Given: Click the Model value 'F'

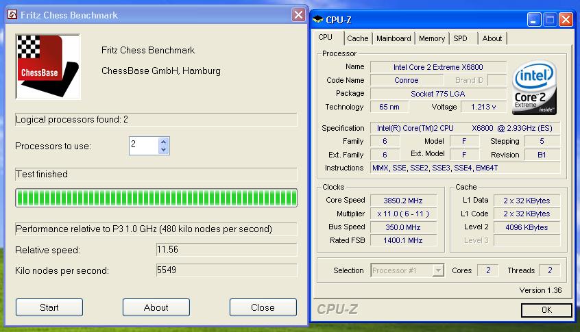Looking at the screenshot, I should [464, 141].
